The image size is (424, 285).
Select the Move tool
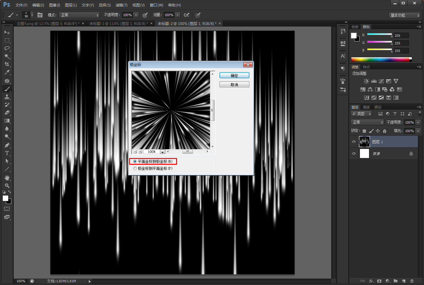pyautogui.click(x=7, y=32)
